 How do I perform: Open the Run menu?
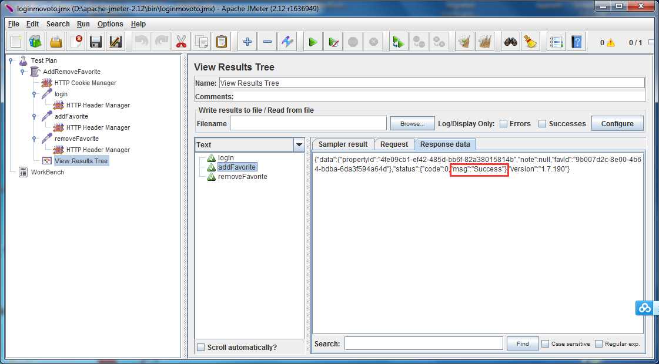pos(83,24)
